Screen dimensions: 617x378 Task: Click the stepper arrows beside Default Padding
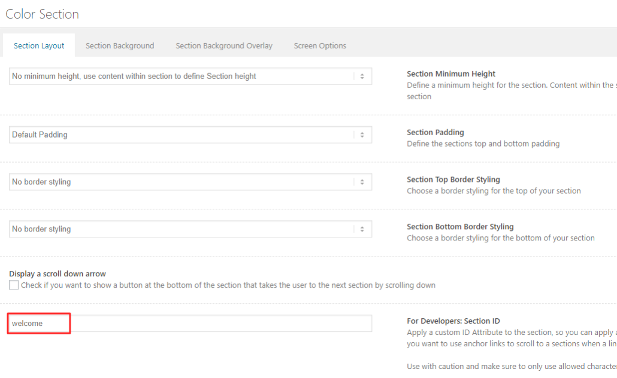(362, 135)
